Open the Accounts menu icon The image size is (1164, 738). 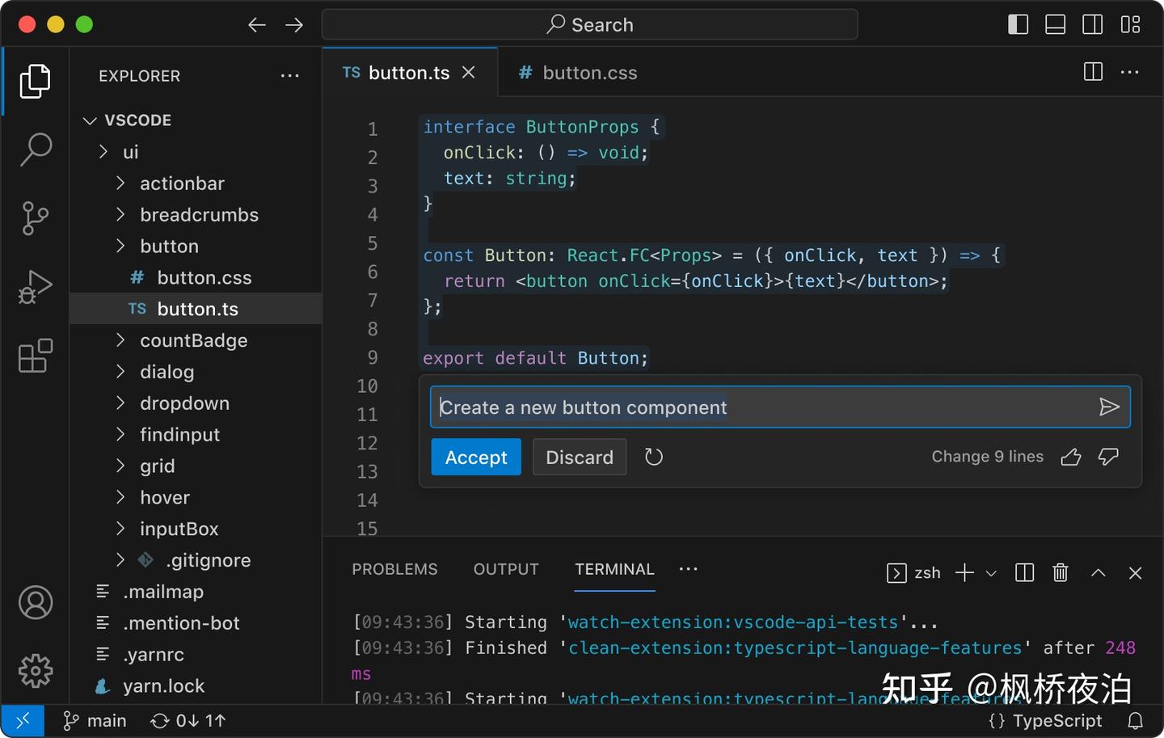click(x=35, y=603)
